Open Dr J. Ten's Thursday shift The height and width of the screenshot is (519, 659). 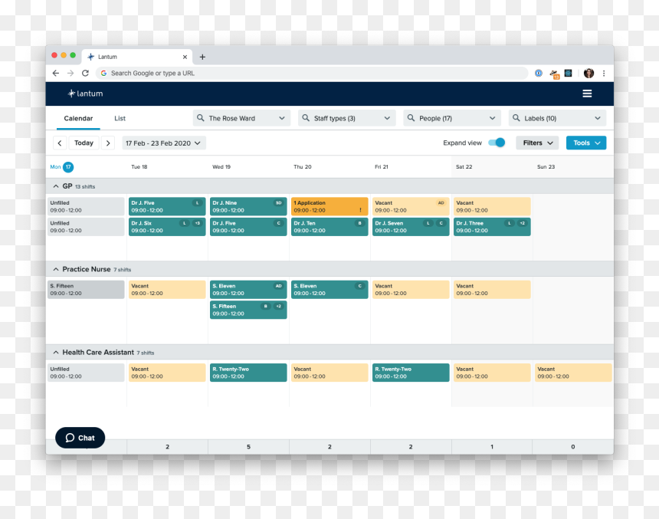pos(329,227)
